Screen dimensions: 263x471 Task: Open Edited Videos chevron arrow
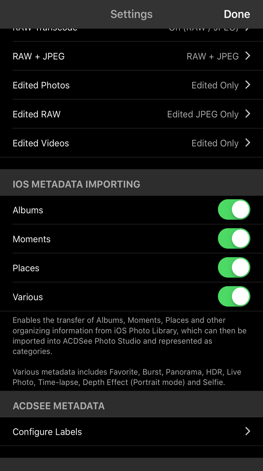point(248,143)
